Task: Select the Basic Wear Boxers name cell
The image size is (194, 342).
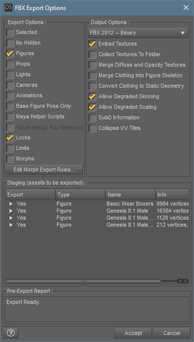Action: coord(130,204)
